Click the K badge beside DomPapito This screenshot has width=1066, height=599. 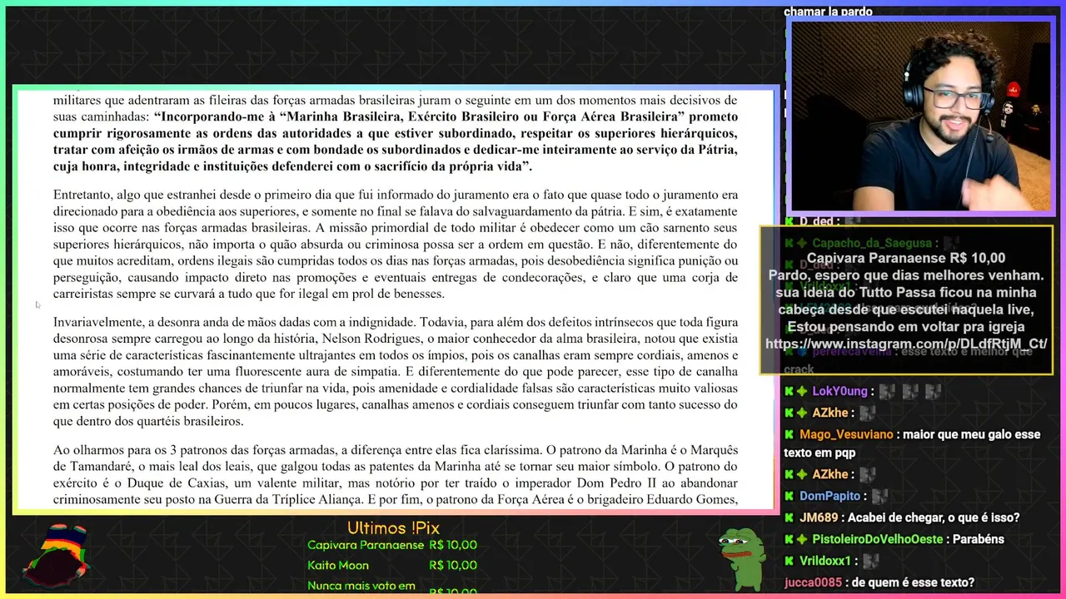pos(789,496)
